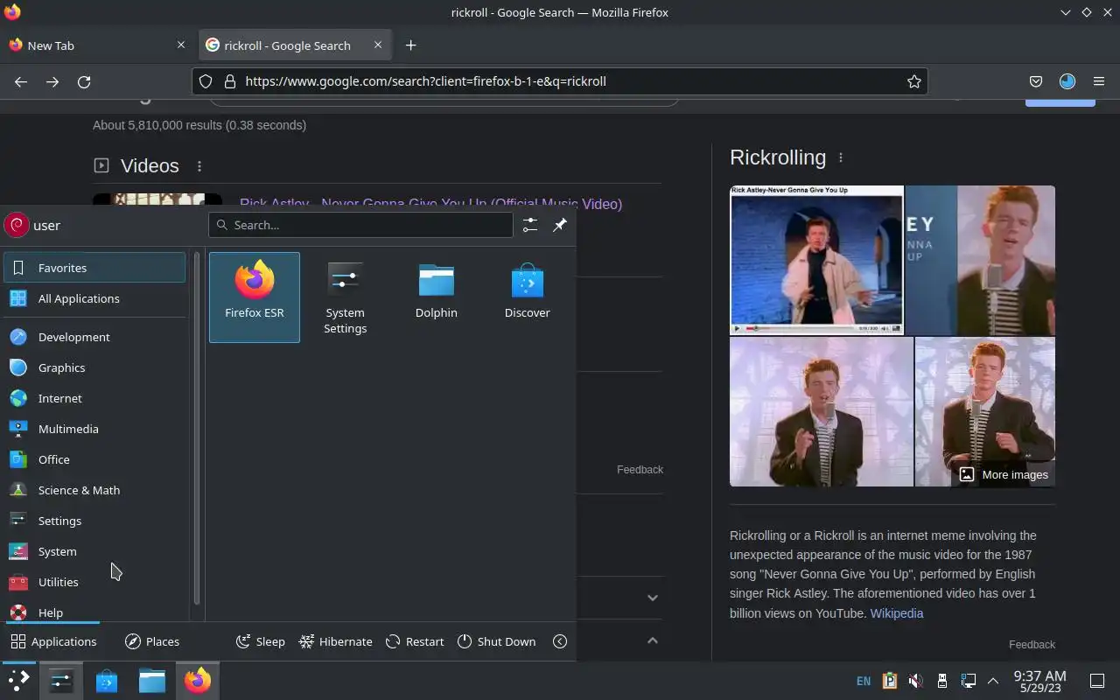Select All Applications category
This screenshot has height=700, width=1120.
94,298
